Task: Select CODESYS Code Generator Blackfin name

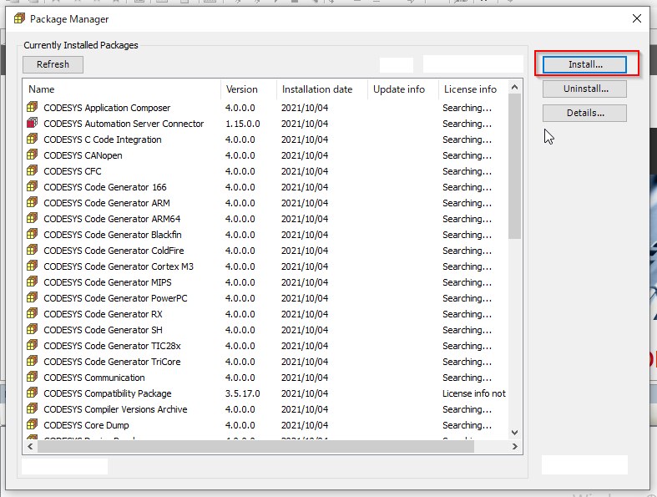Action: click(113, 235)
